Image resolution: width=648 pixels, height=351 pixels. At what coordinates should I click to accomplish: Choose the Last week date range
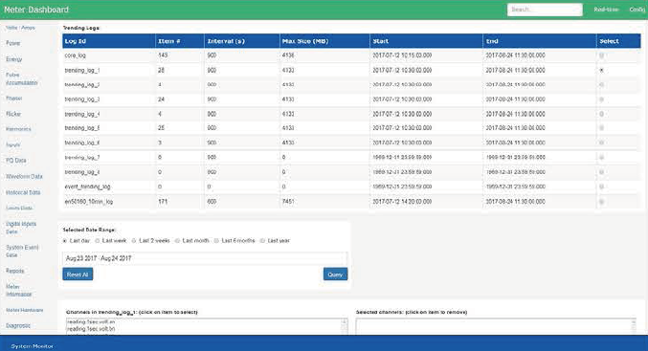point(98,241)
